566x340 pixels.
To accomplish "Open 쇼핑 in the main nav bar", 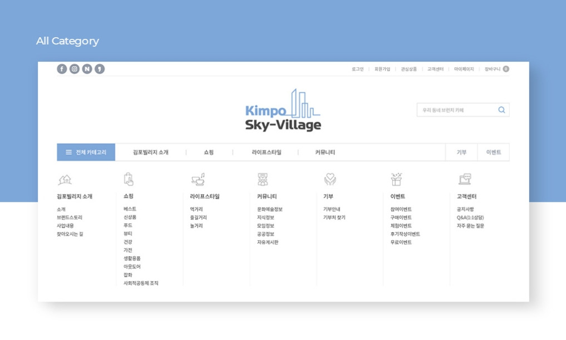I will click(x=209, y=152).
